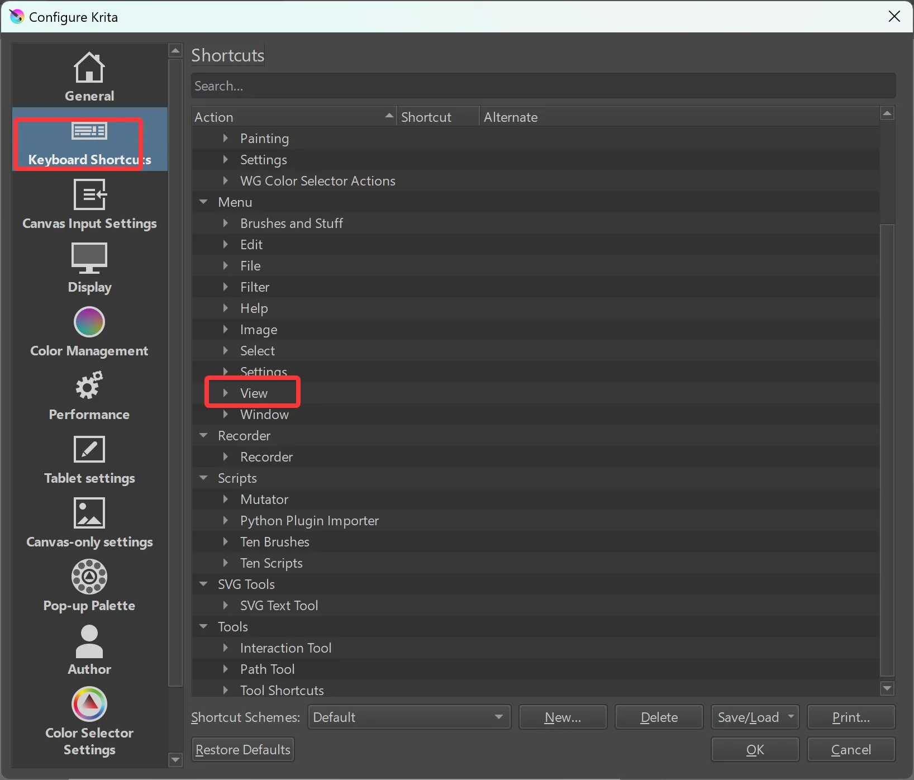Expand the Image shortcuts group
The image size is (914, 780).
(x=225, y=329)
